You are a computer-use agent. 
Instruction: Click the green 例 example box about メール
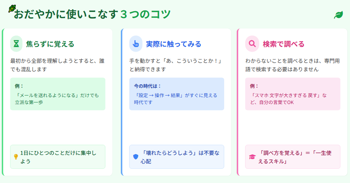(58, 94)
